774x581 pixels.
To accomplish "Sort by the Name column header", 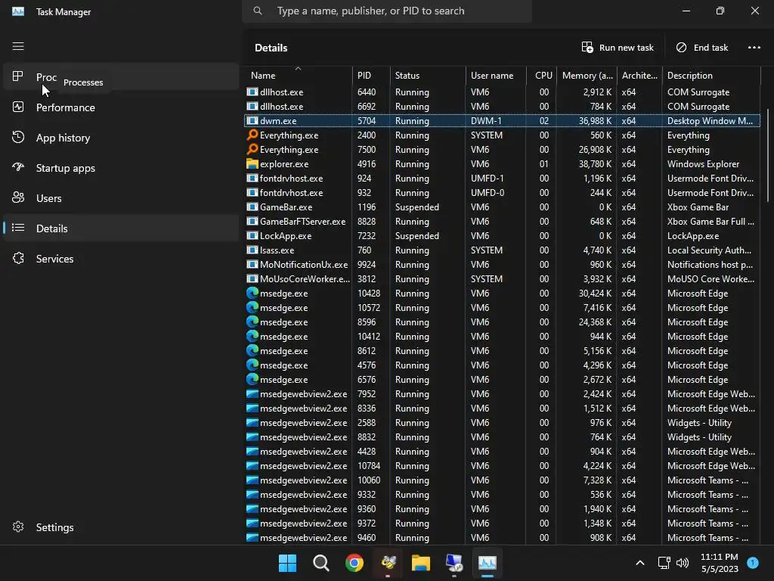I will 298,75.
